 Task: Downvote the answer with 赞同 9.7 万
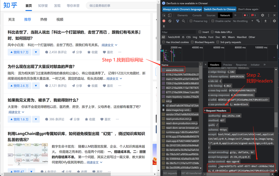coord(36,52)
